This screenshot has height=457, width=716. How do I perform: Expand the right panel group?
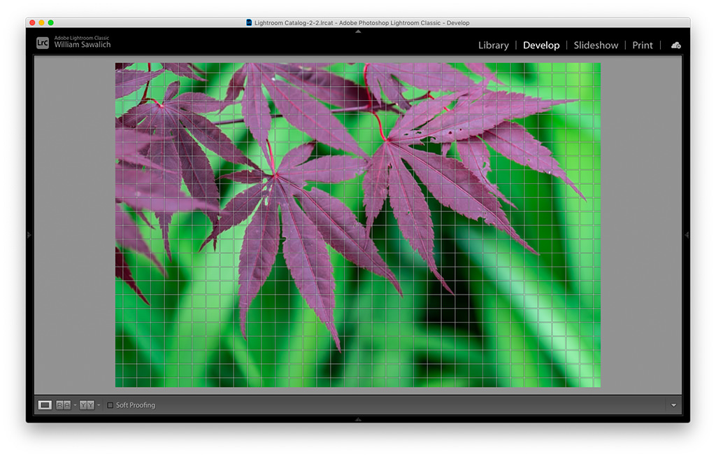point(687,235)
